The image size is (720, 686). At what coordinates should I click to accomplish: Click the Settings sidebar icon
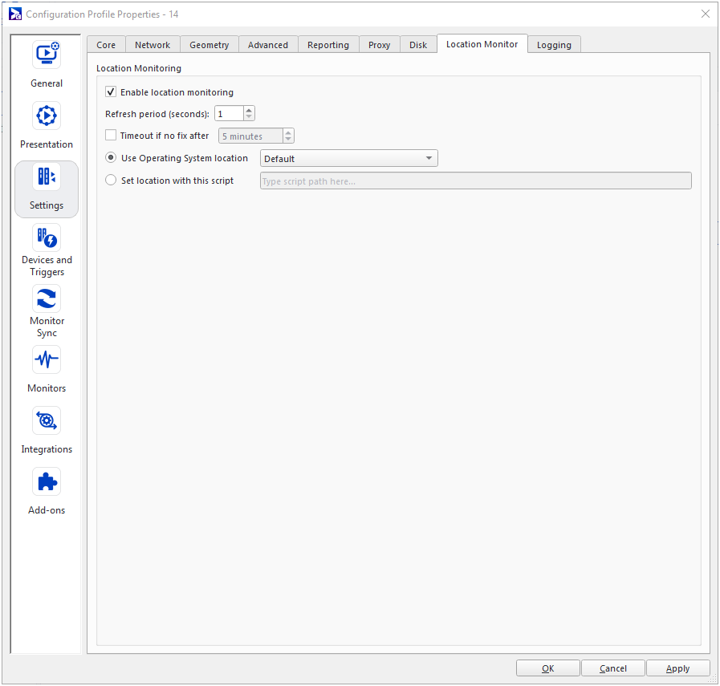[47, 177]
